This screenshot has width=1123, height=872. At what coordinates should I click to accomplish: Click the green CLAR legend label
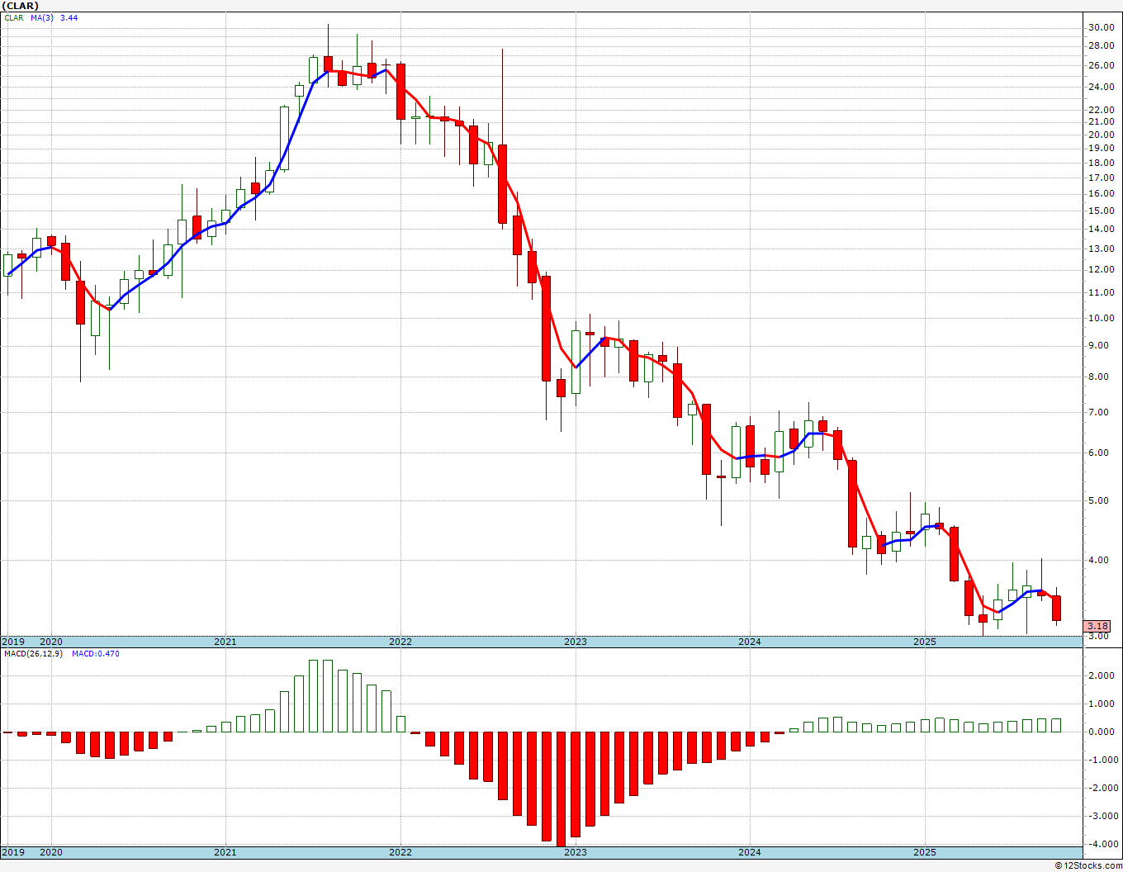click(14, 17)
